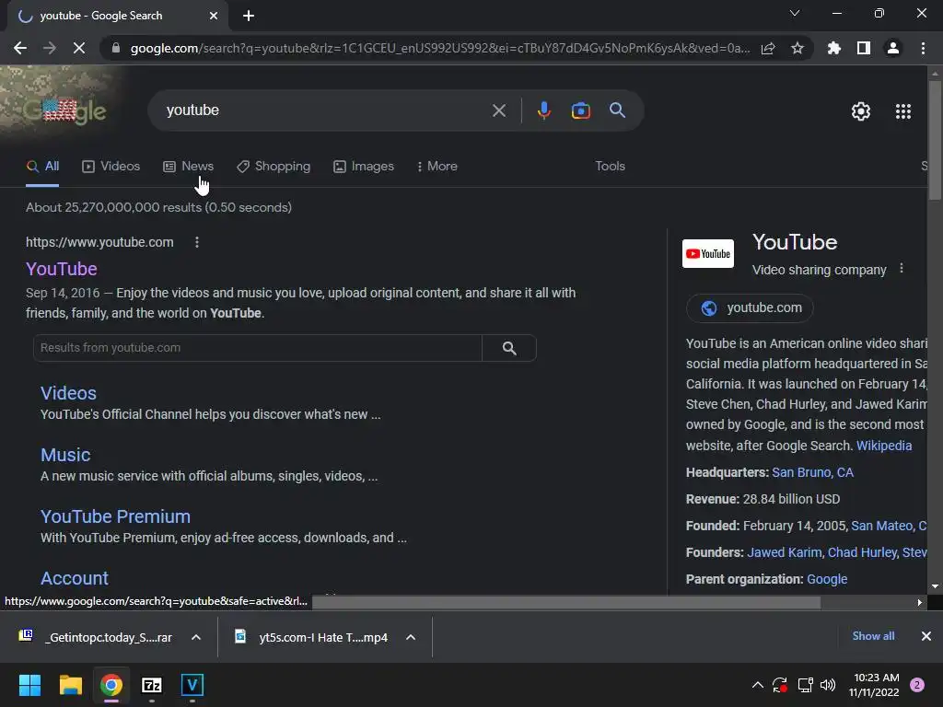Switch to the All results tab
Viewport: 943px width, 707px height.
click(x=42, y=167)
